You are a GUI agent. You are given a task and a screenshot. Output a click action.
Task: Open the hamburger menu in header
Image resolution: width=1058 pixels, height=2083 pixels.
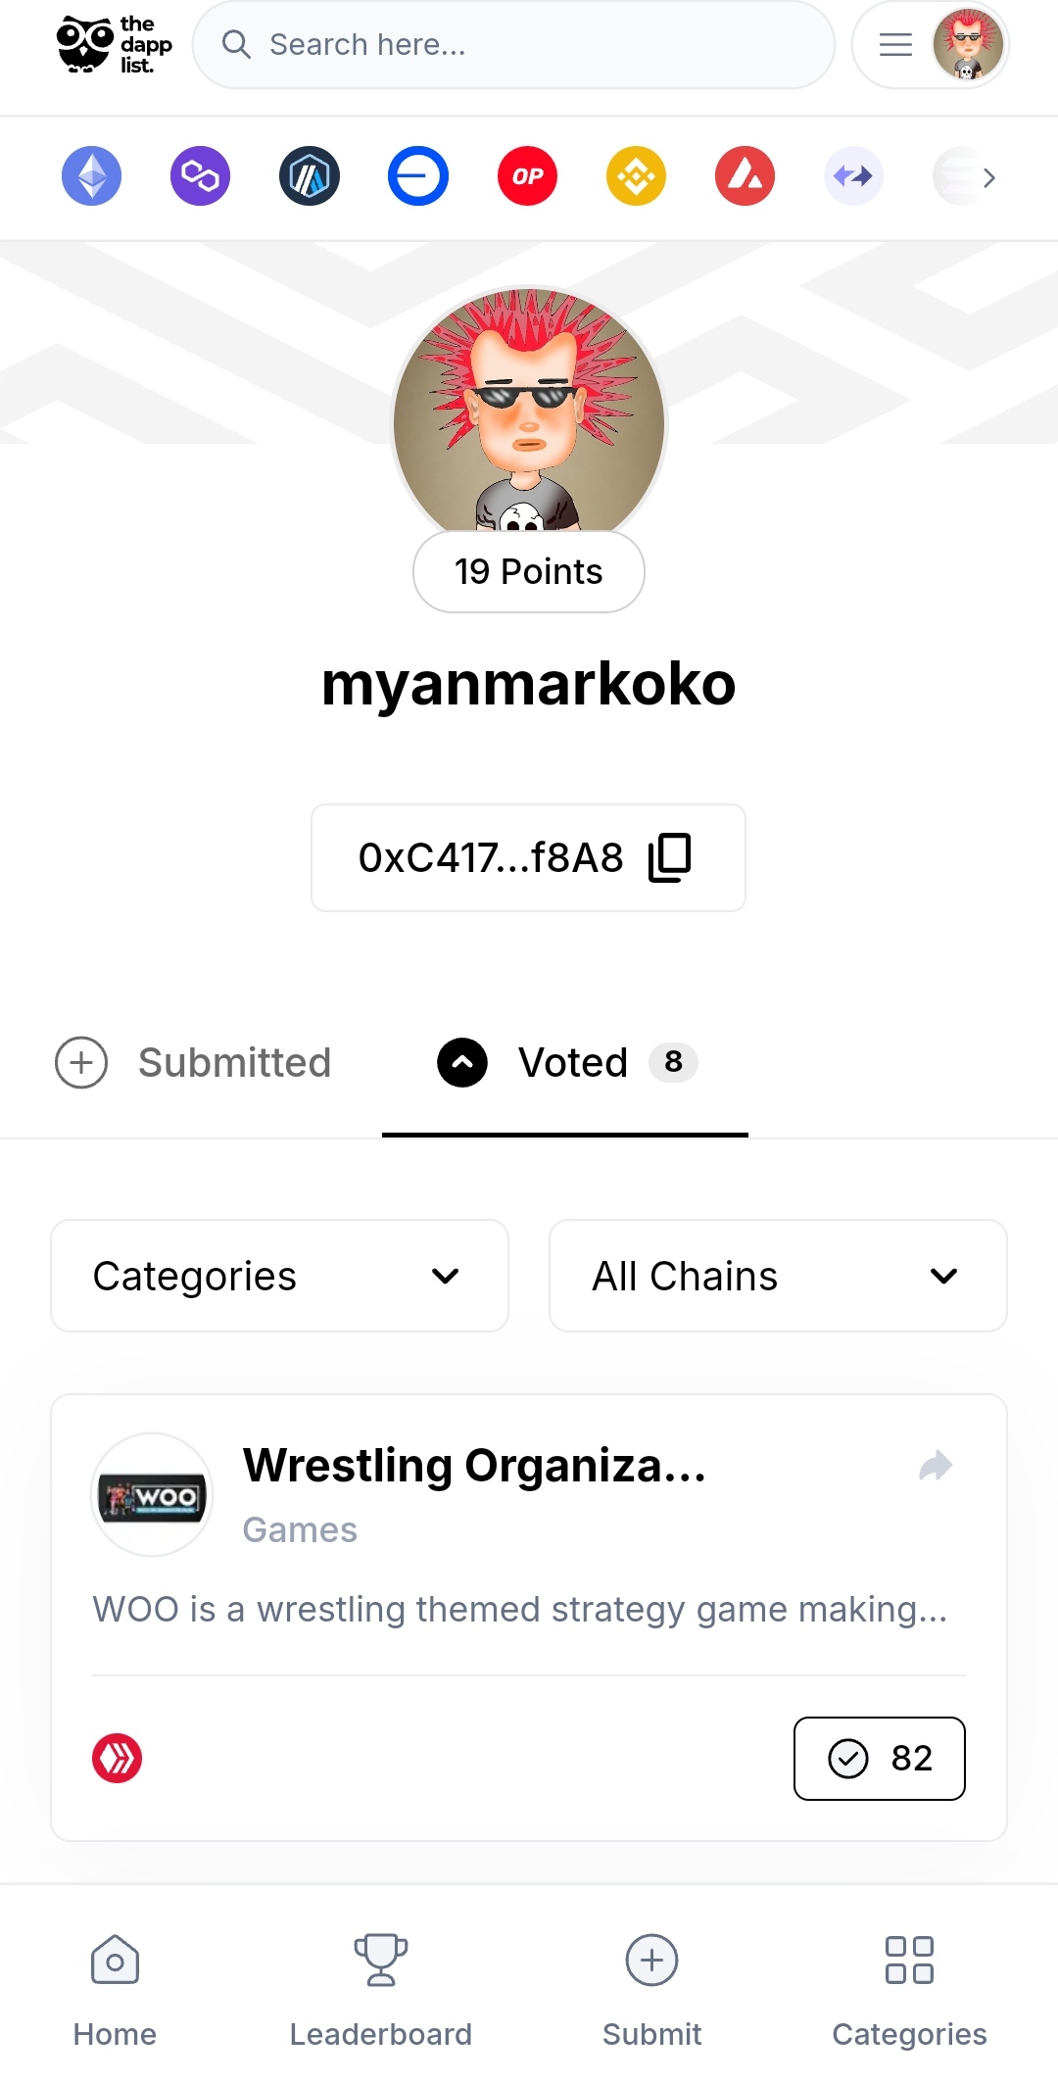tap(895, 45)
